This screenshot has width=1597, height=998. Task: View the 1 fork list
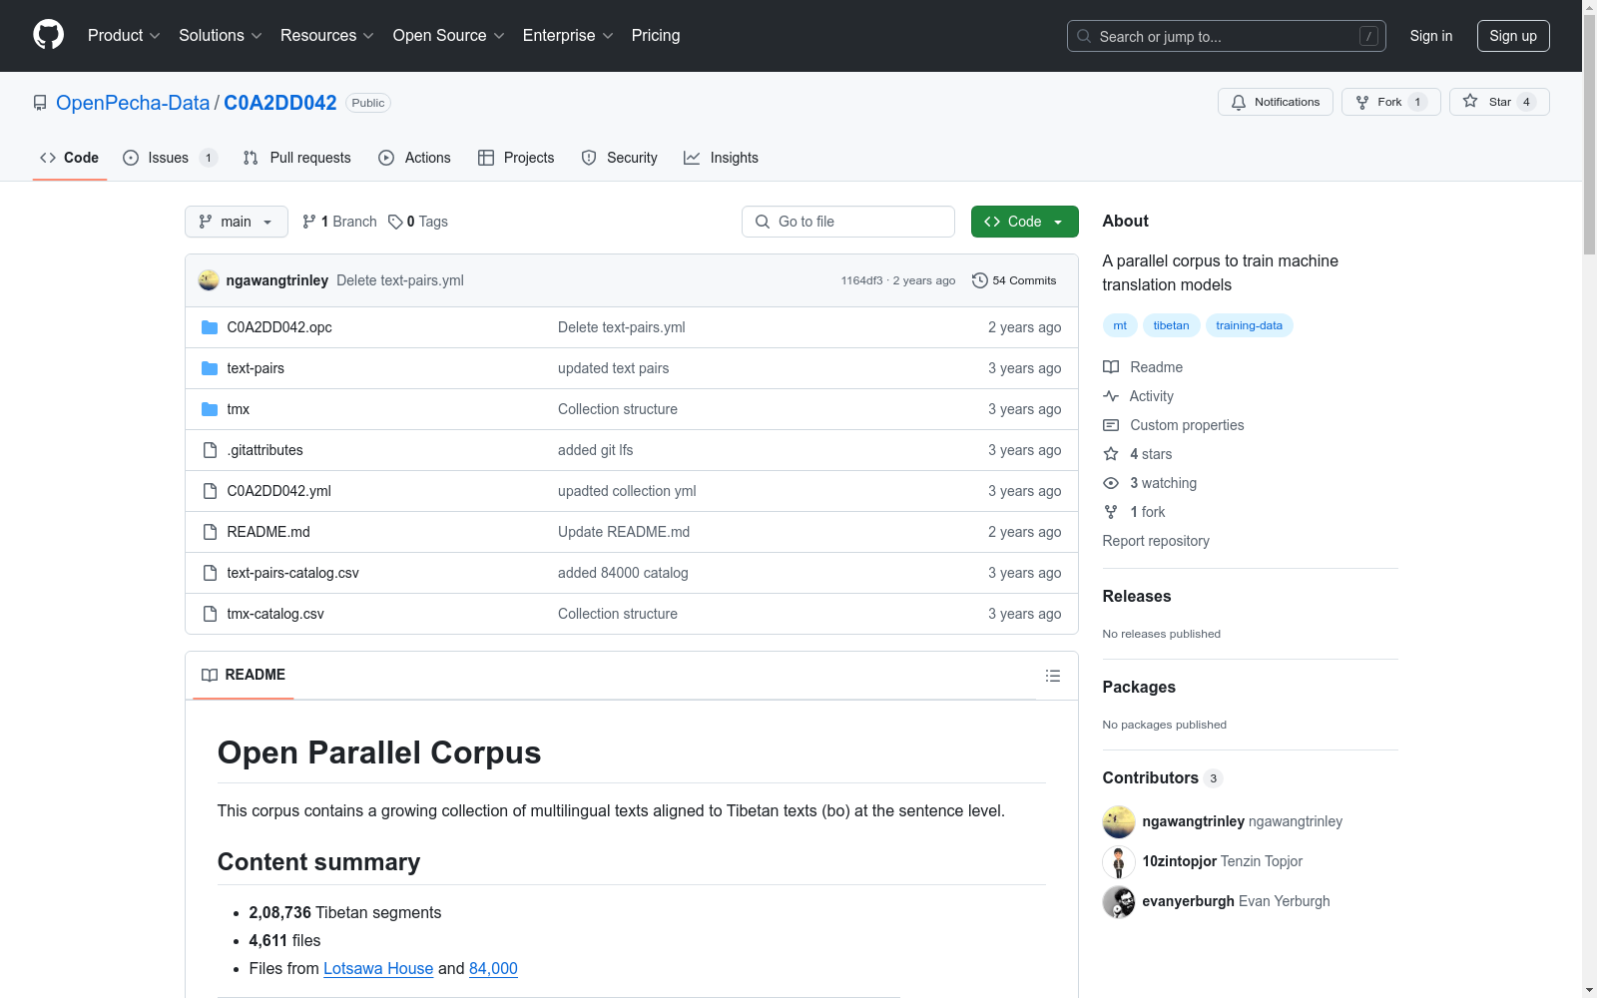(1135, 512)
